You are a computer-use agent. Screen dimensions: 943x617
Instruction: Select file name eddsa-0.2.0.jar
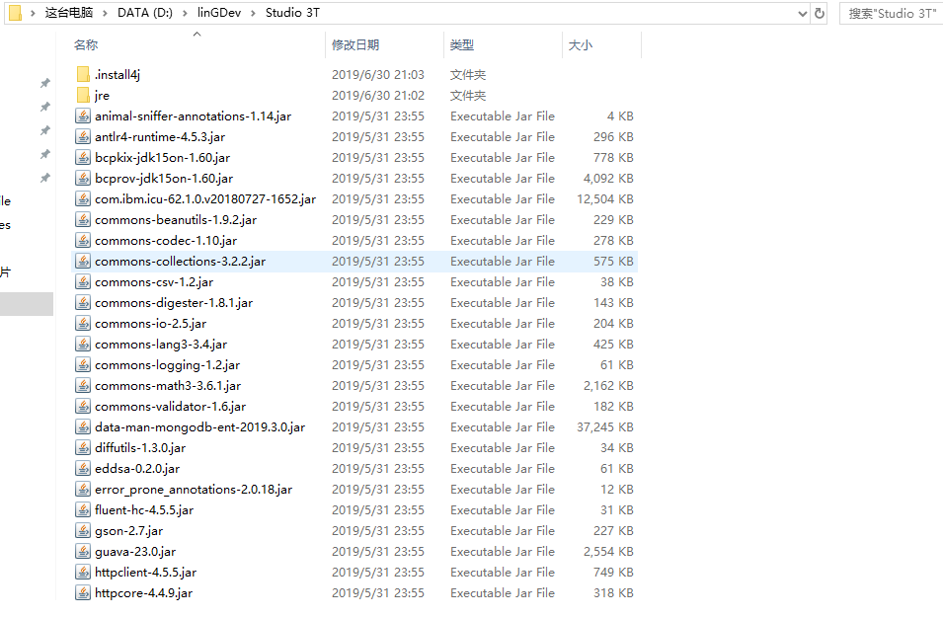pos(137,469)
